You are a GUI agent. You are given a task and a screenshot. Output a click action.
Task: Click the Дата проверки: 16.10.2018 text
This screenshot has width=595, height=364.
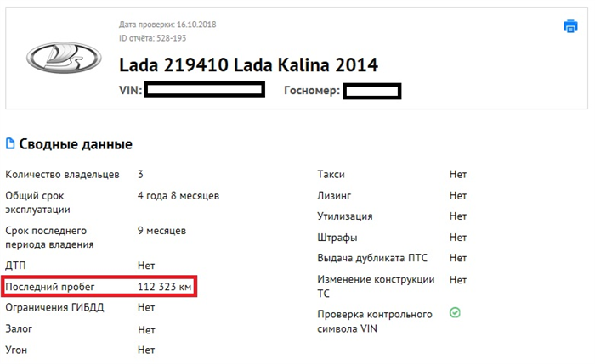point(167,25)
